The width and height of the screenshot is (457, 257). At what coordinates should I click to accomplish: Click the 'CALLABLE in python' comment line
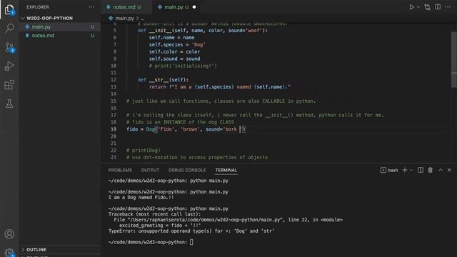[221, 101]
